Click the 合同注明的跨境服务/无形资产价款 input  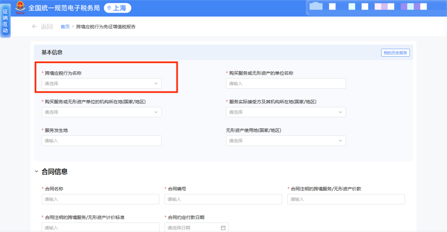346,199
